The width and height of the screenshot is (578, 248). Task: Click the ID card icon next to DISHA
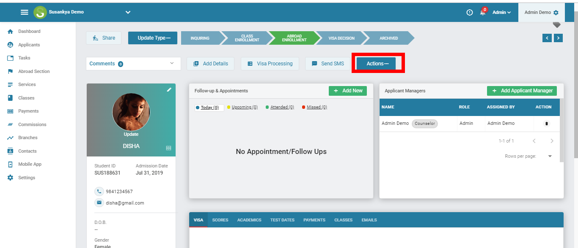tap(168, 148)
